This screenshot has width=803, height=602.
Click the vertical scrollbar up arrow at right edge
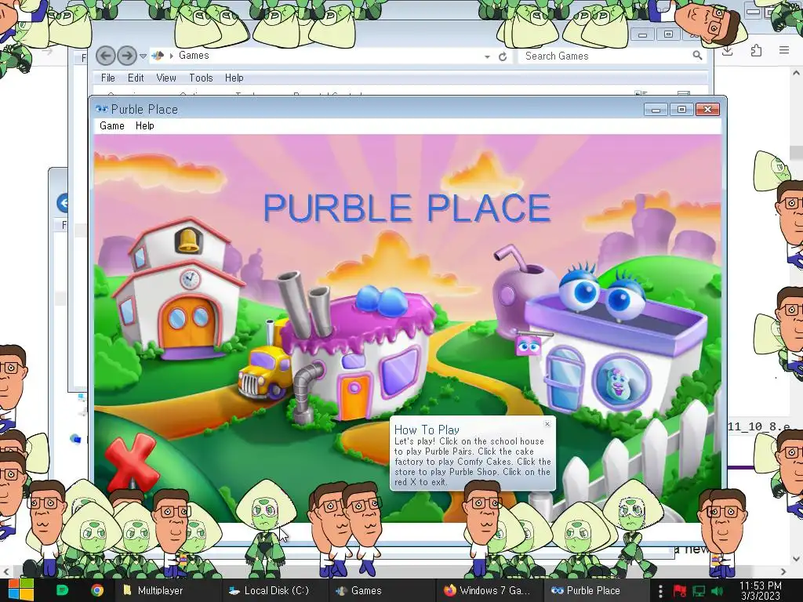[796, 73]
